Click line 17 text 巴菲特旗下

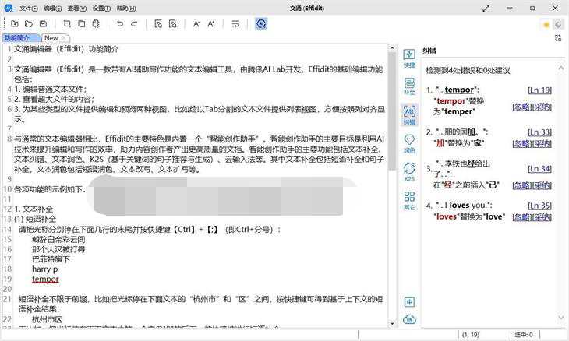click(51, 259)
